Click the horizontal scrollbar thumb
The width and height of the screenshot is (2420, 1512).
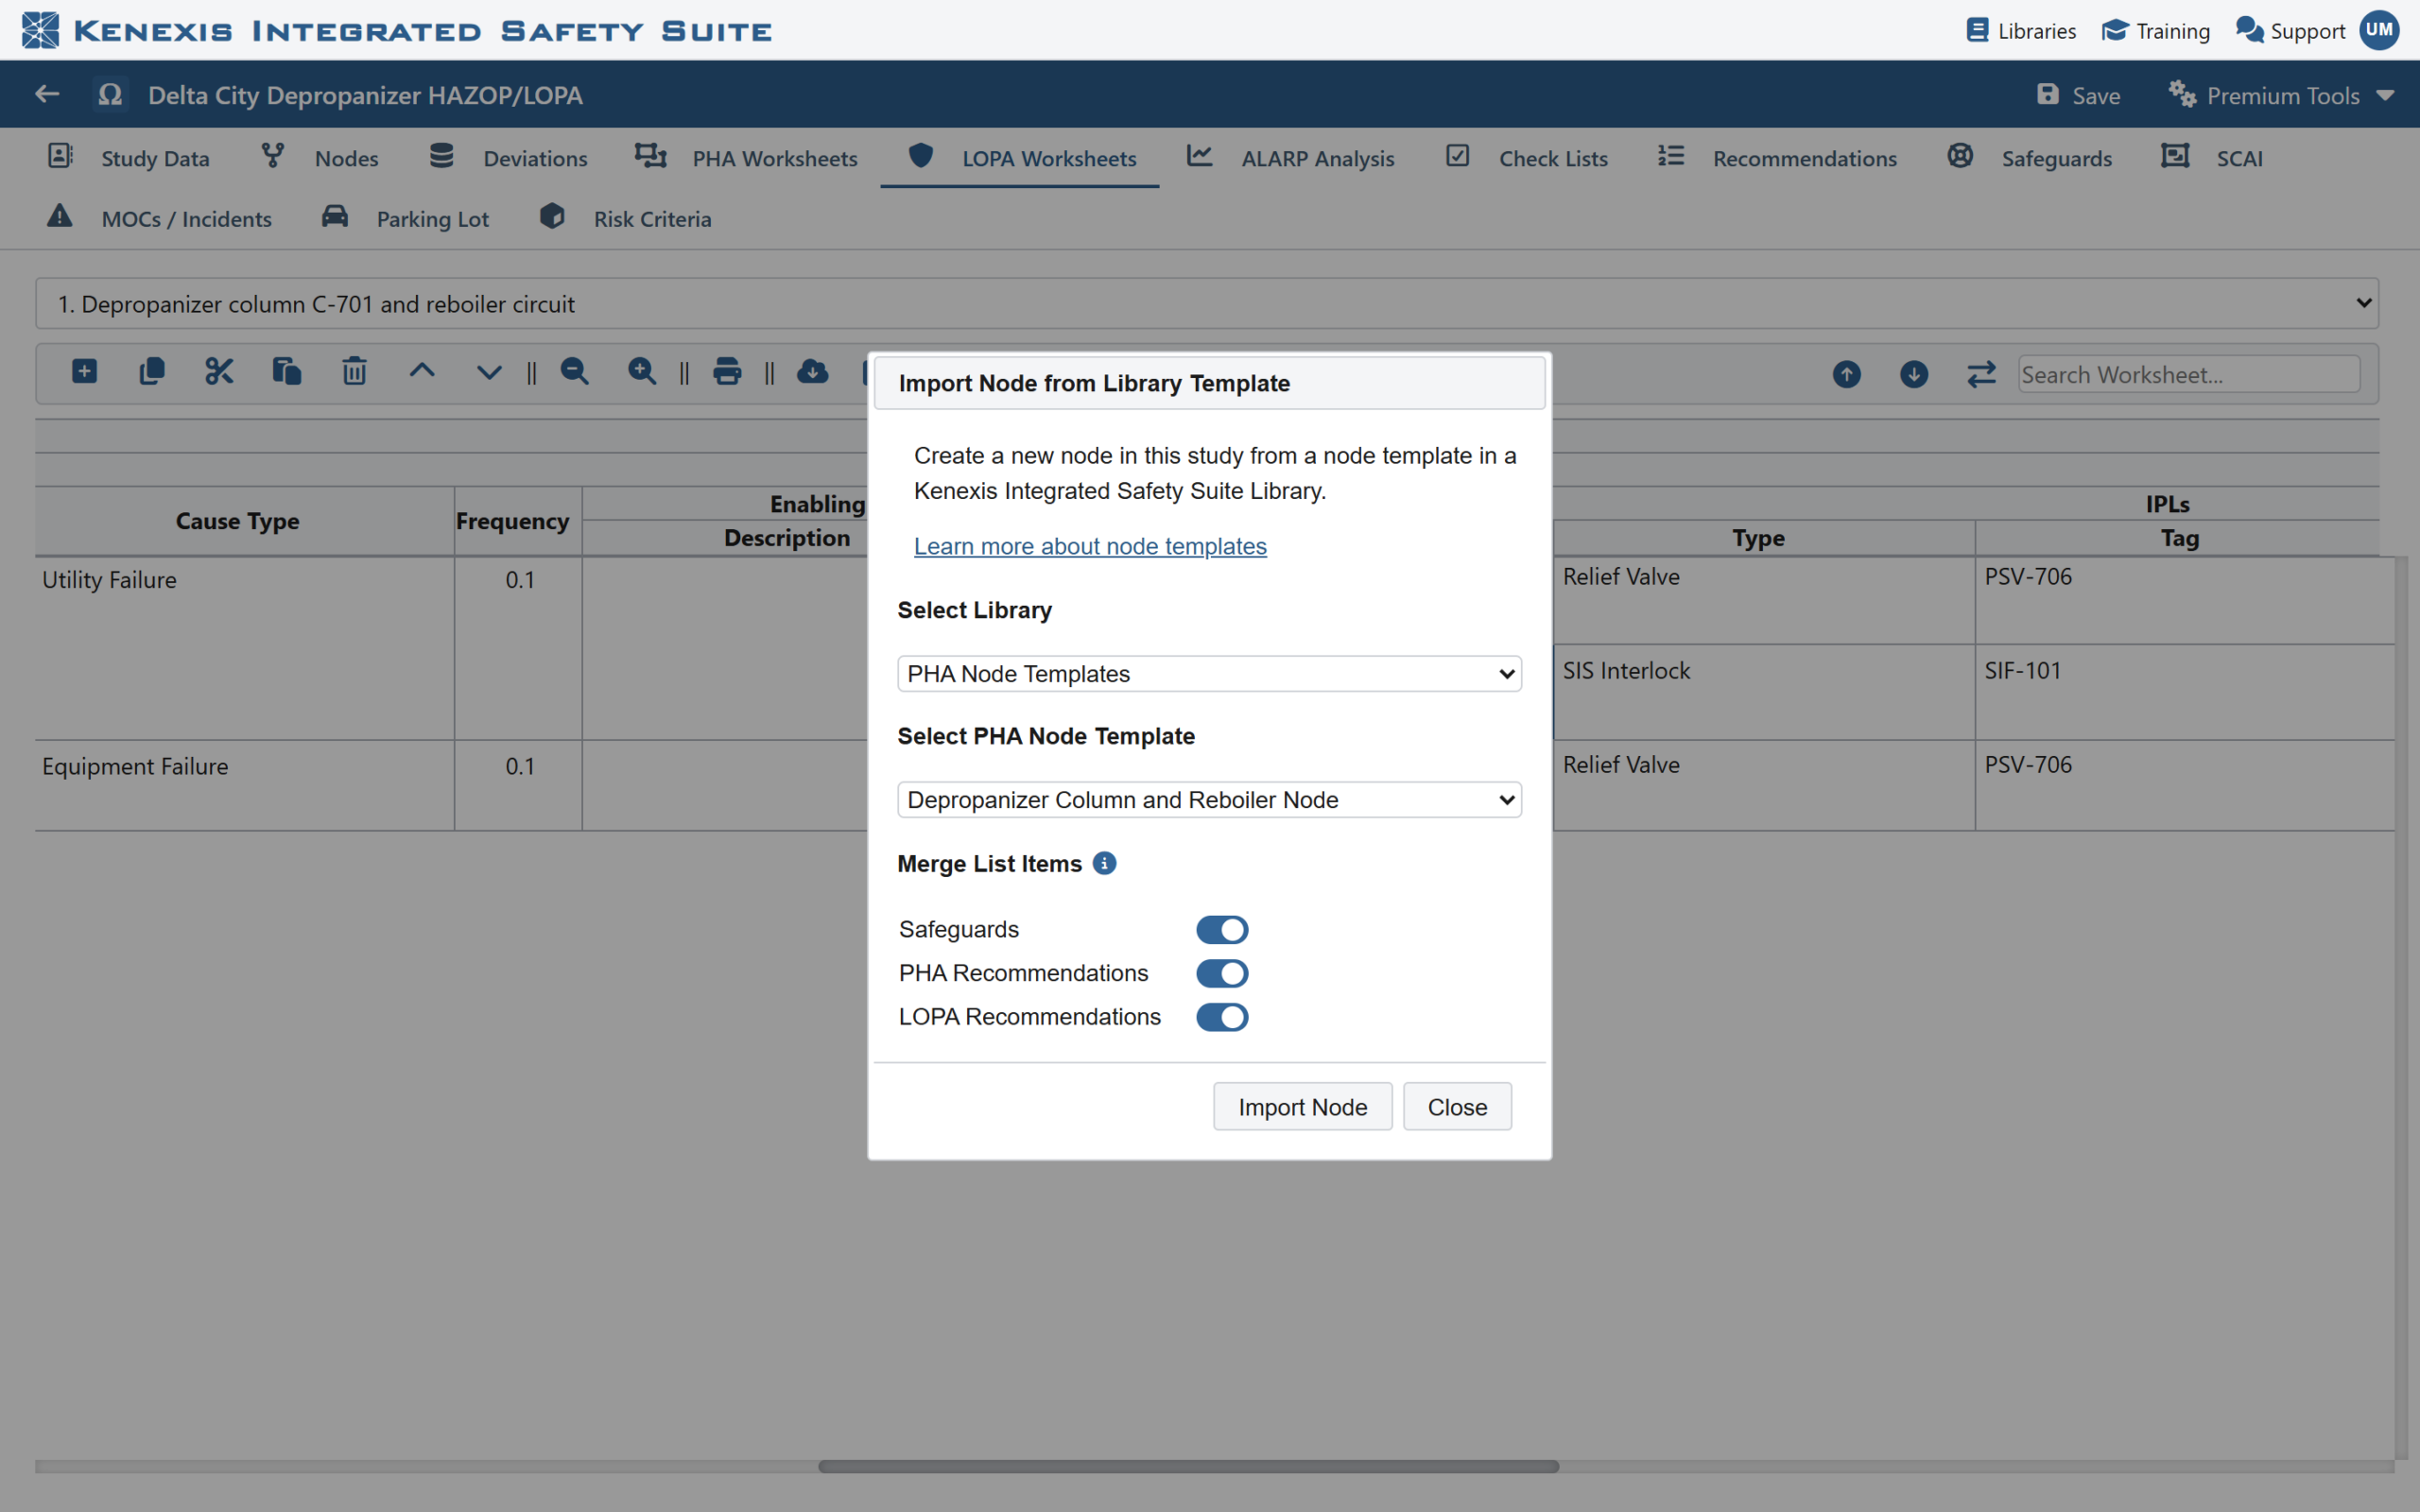tap(1188, 1466)
